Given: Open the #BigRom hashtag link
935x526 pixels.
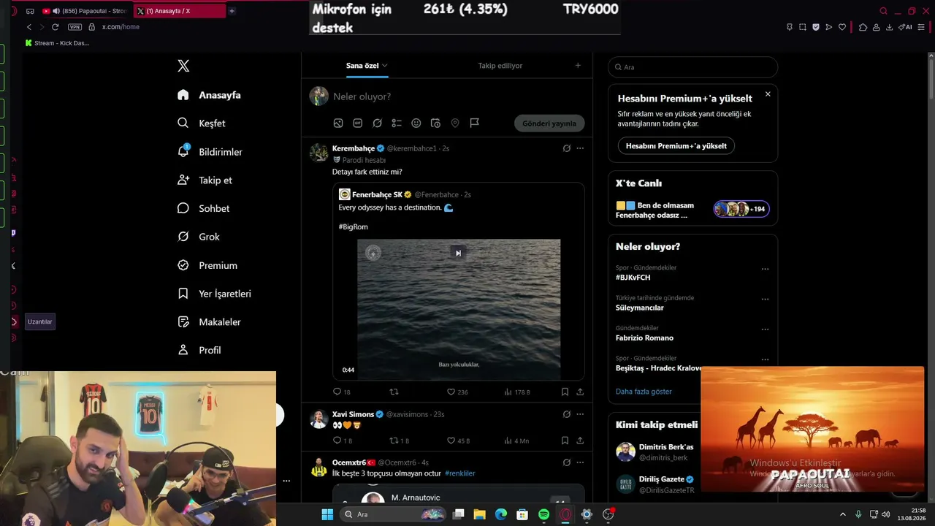Looking at the screenshot, I should (x=353, y=227).
